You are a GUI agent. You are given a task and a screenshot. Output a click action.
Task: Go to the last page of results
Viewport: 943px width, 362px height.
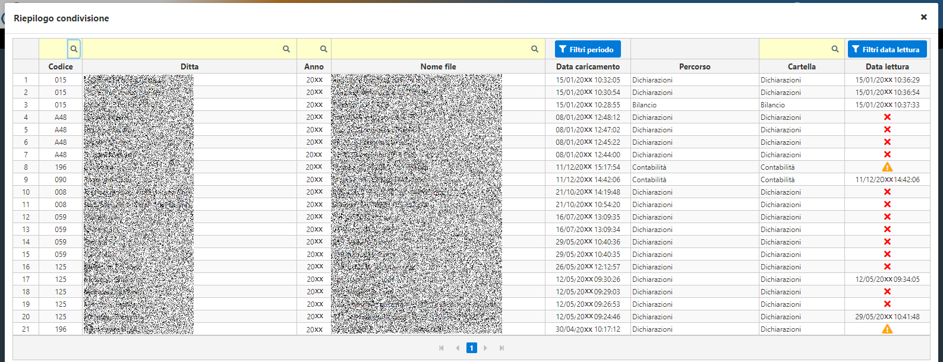coord(502,348)
